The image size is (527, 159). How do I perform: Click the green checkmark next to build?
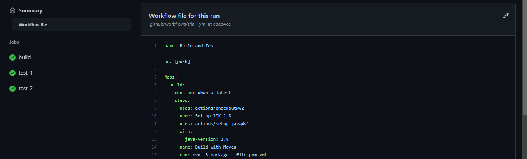12,57
